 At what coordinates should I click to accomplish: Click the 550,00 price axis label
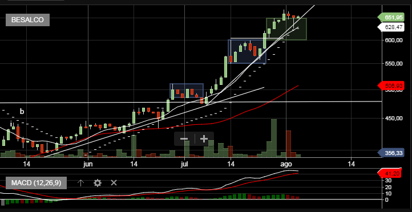[x=393, y=63]
